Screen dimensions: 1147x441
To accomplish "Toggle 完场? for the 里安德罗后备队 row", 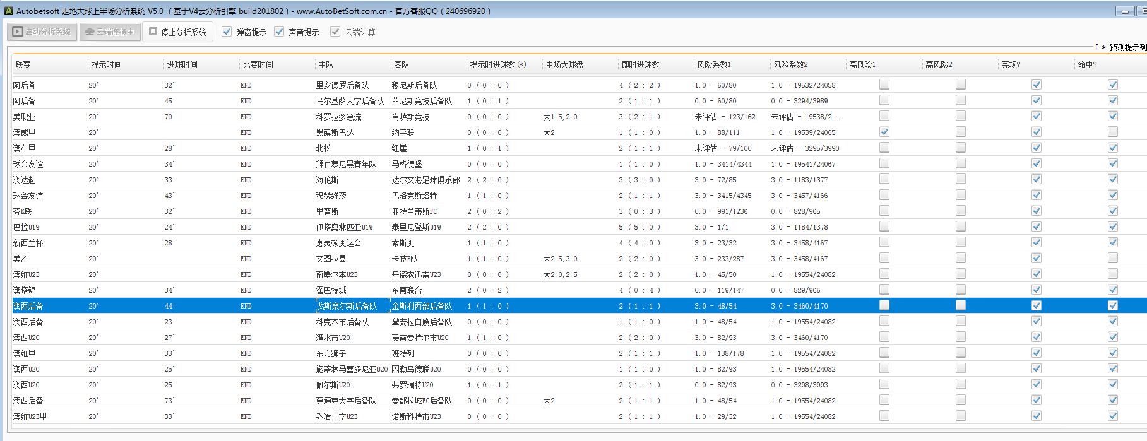I will [x=1036, y=85].
